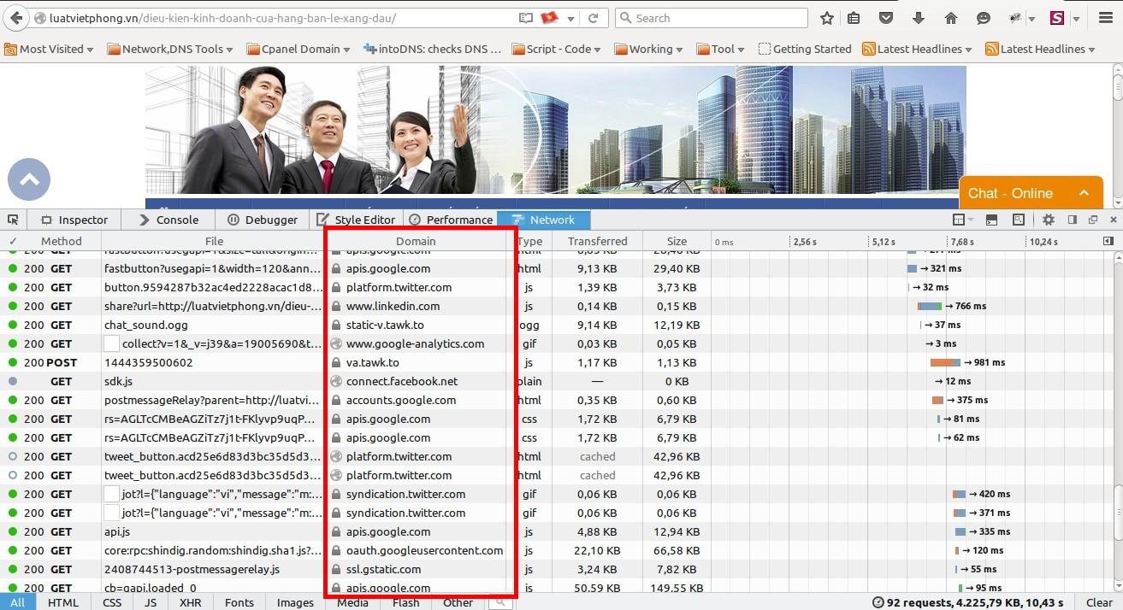Click the devtools request list scrollbar
Image resolution: width=1123 pixels, height=610 pixels.
coord(1119,496)
